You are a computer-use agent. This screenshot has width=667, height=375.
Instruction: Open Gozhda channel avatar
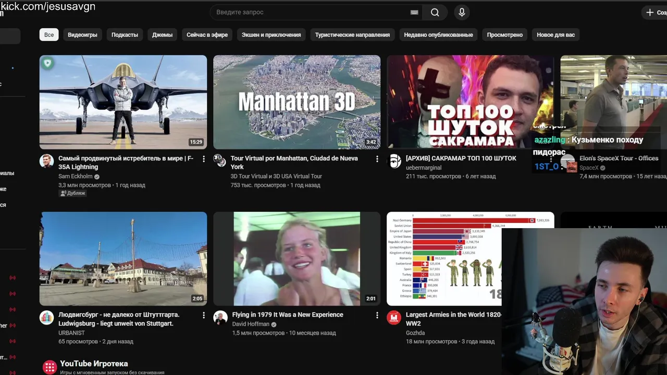click(x=394, y=317)
